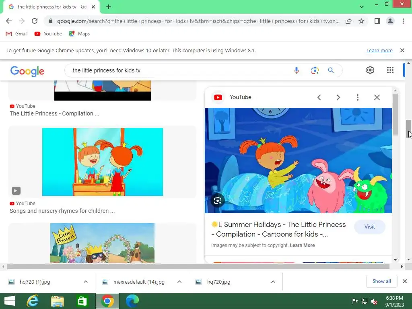Open the two princesses mirror thumbnail

[x=103, y=162]
